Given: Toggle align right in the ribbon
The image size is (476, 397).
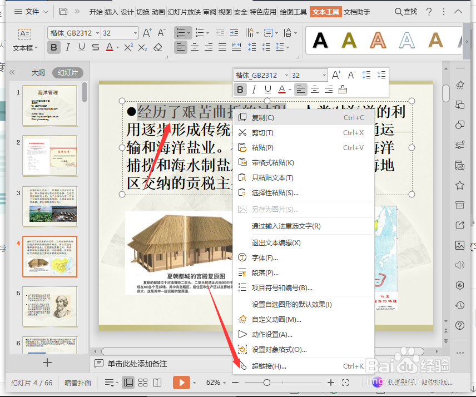Looking at the screenshot, I should tap(208, 47).
